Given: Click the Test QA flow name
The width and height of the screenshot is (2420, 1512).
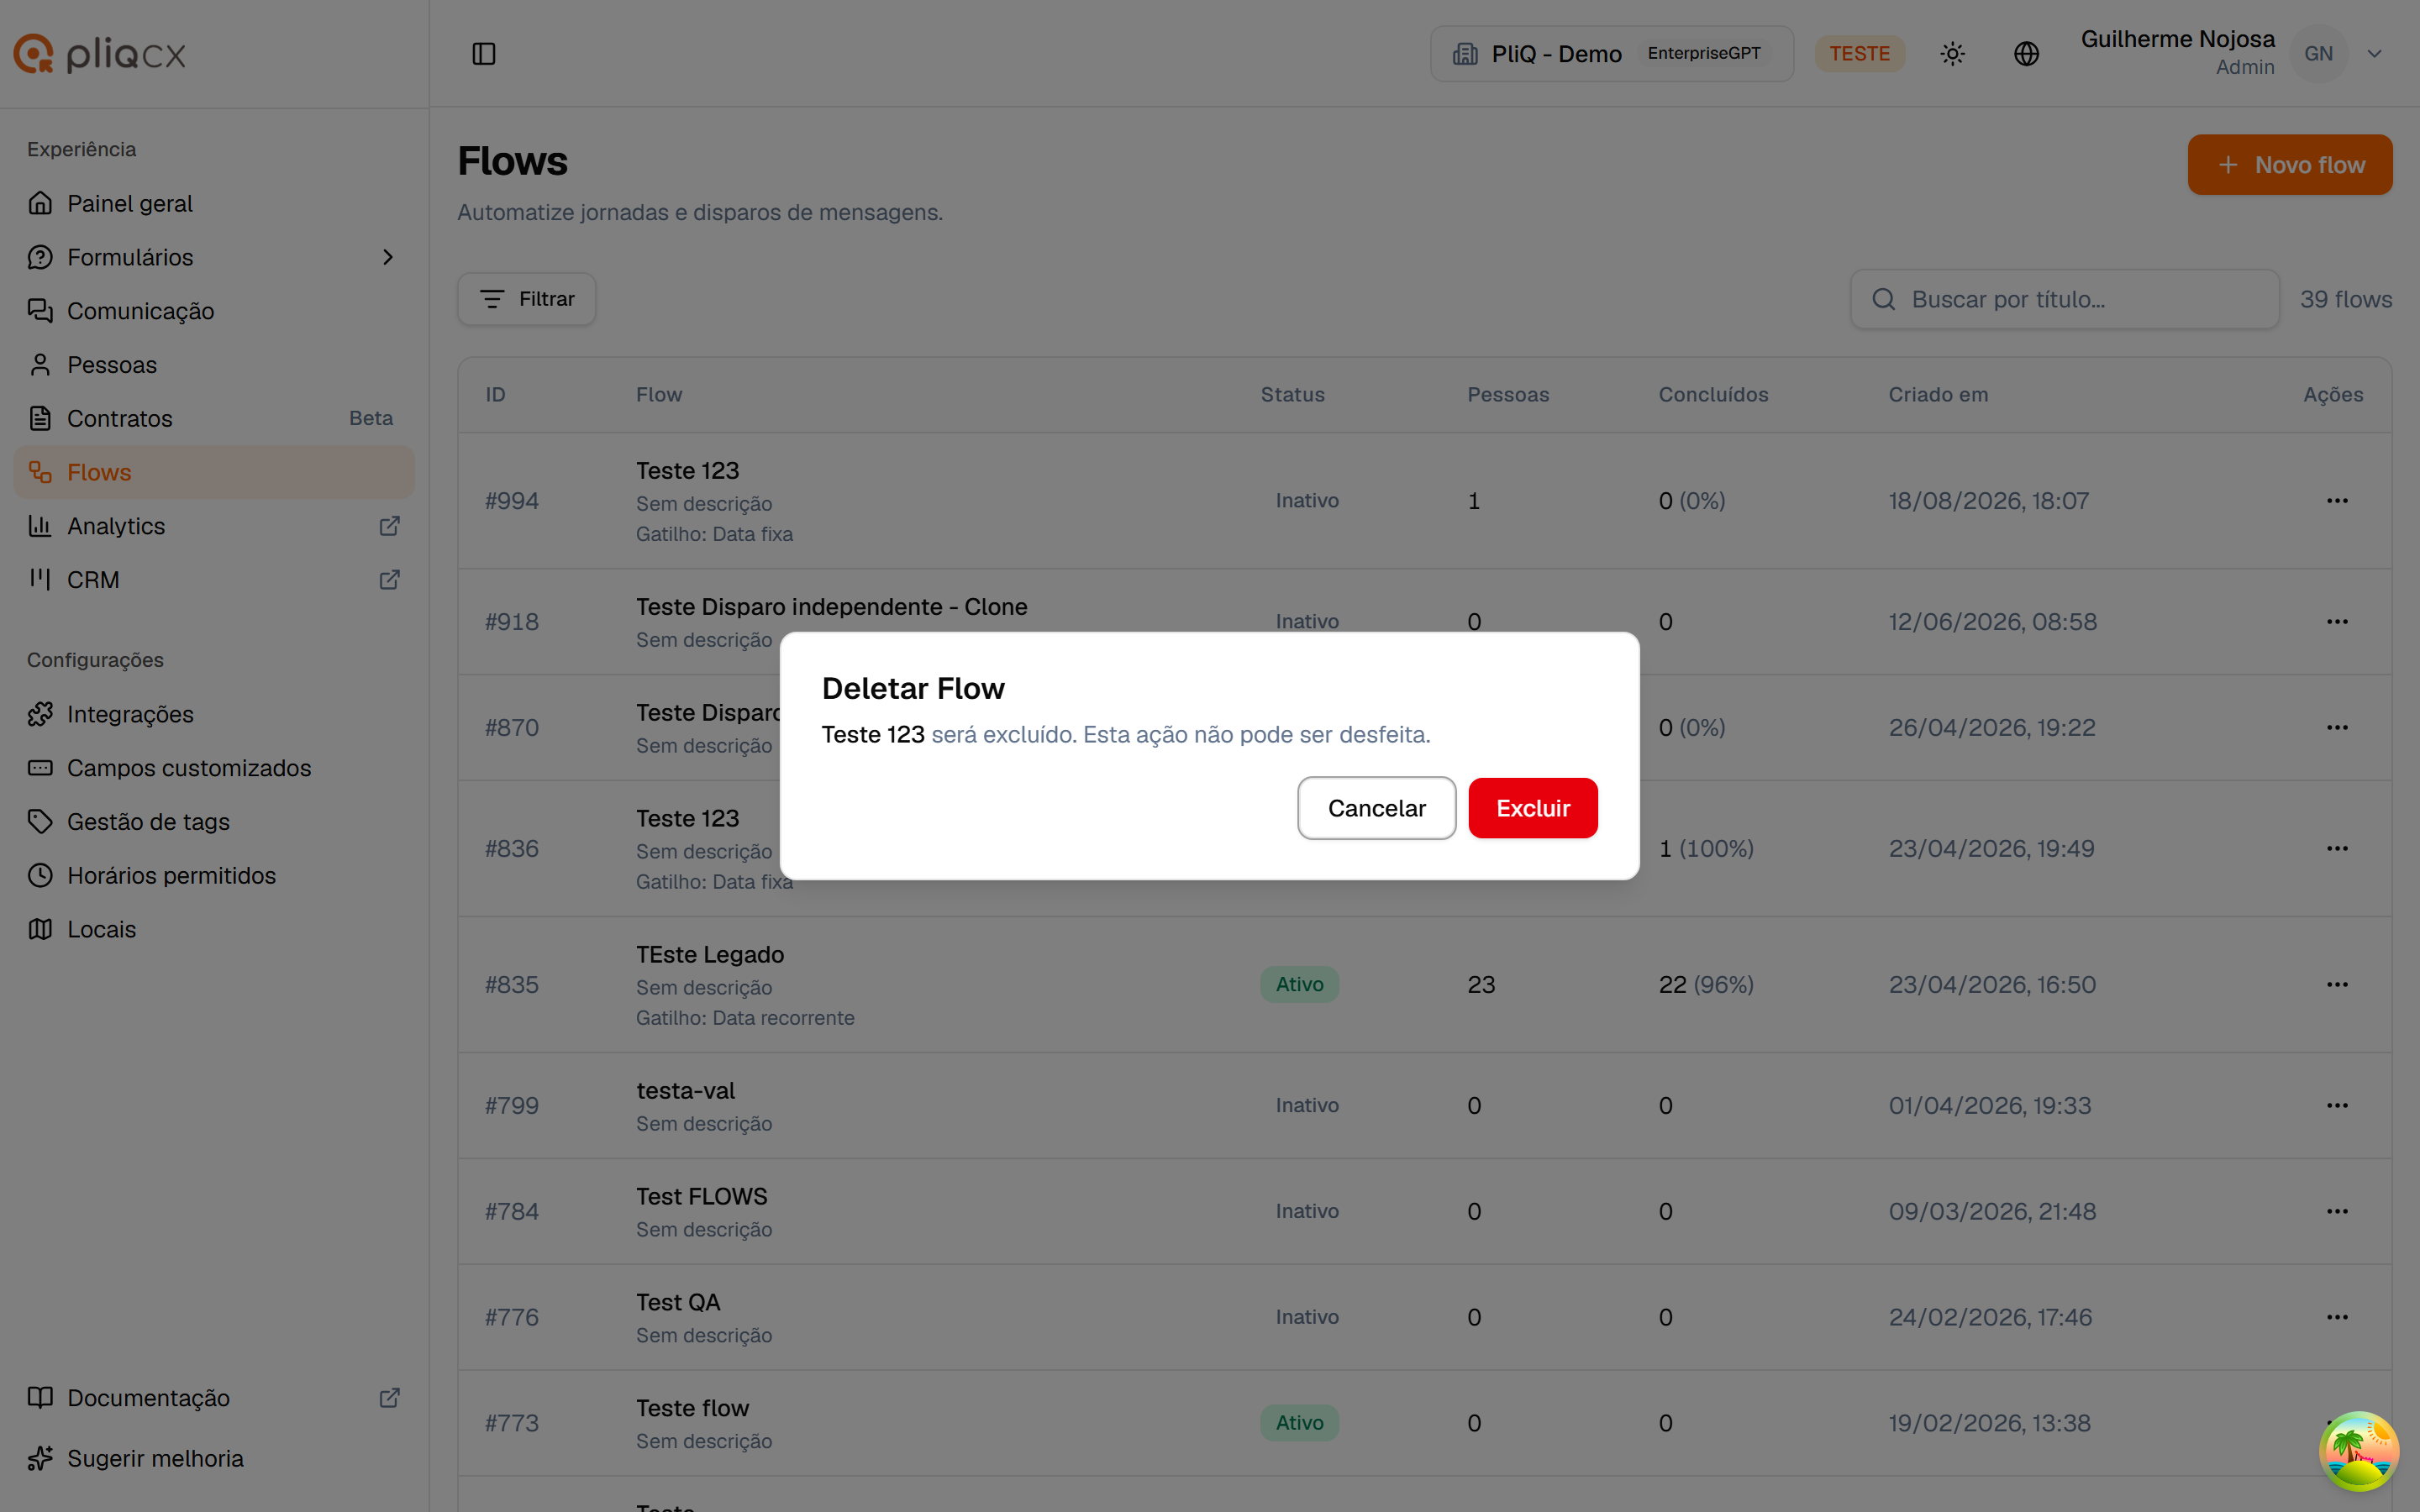Looking at the screenshot, I should (x=678, y=1303).
